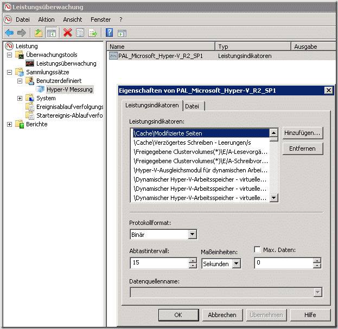The width and height of the screenshot is (338, 329).
Task: Open the Ansicht menu
Action: [x=73, y=20]
